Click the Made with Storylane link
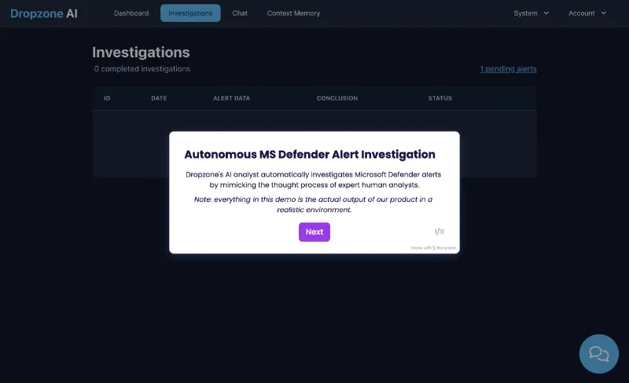 click(x=433, y=248)
